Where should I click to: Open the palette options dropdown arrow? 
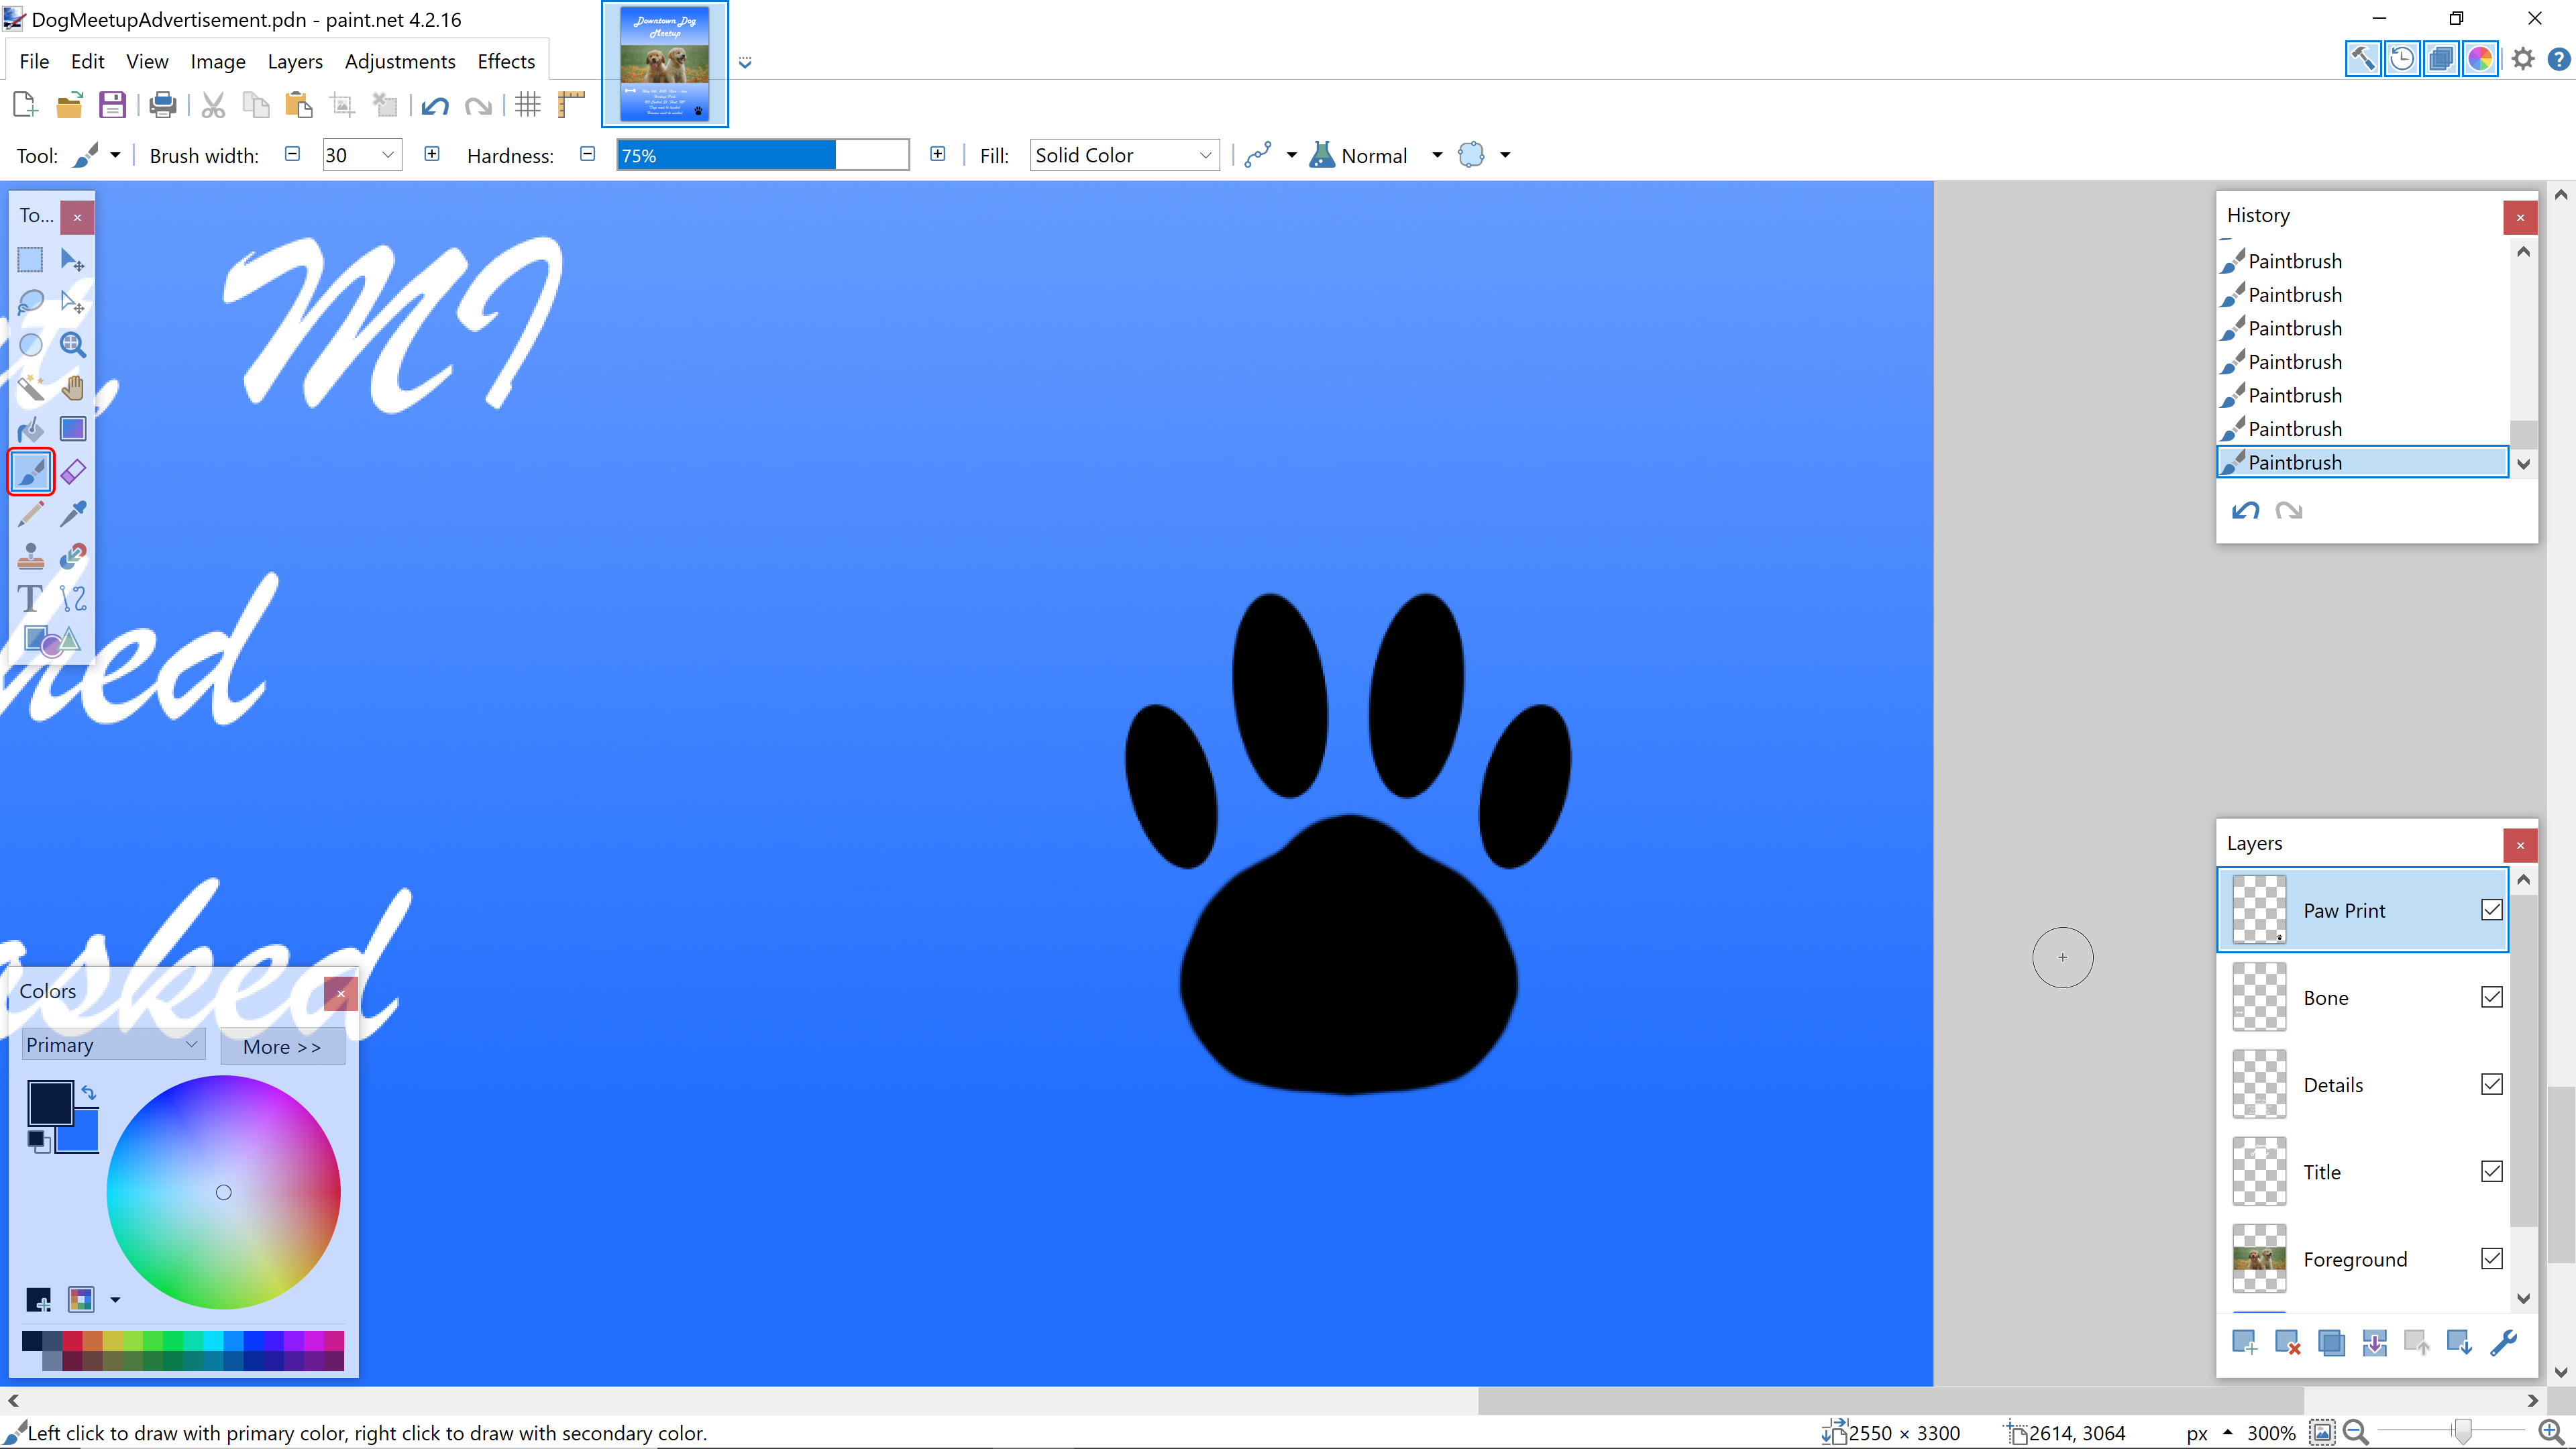[x=115, y=1300]
